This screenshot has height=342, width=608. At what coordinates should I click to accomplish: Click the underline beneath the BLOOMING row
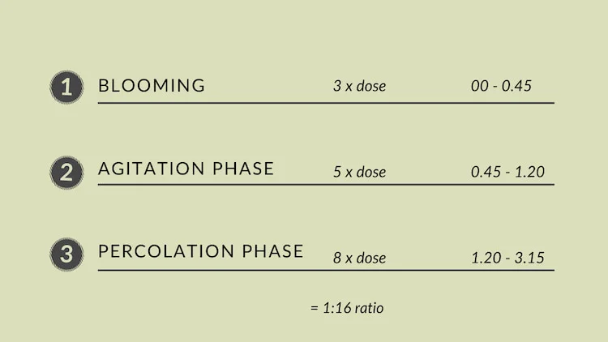click(x=326, y=103)
